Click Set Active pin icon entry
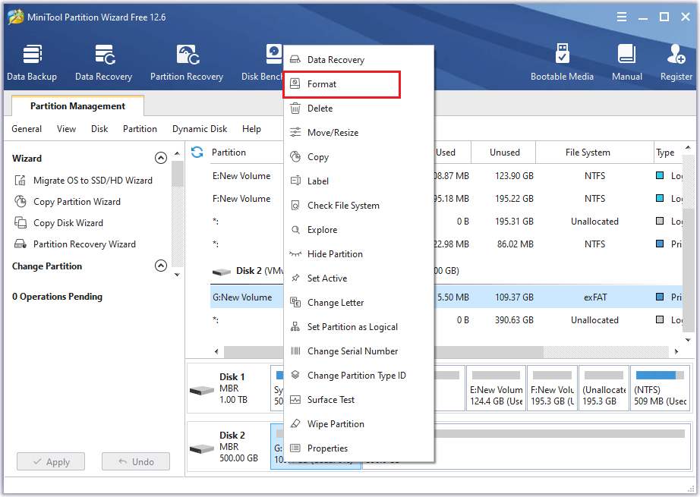This screenshot has height=497, width=700. pyautogui.click(x=358, y=278)
